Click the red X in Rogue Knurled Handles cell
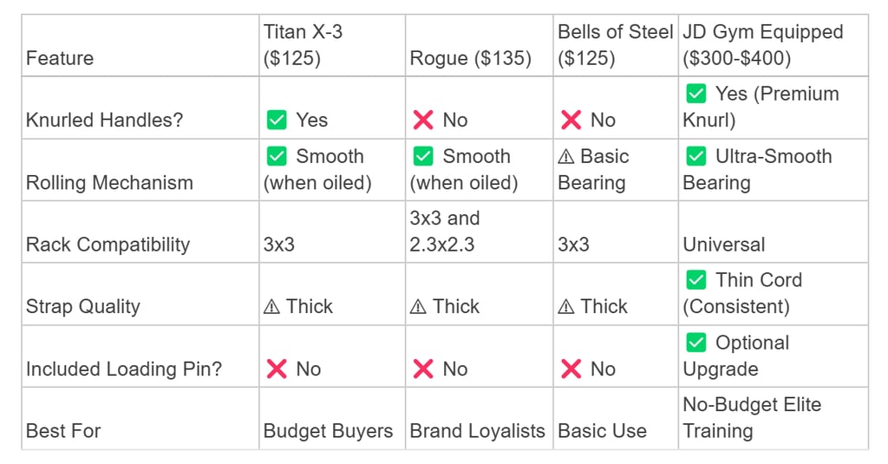The height and width of the screenshot is (464, 888). [x=423, y=121]
